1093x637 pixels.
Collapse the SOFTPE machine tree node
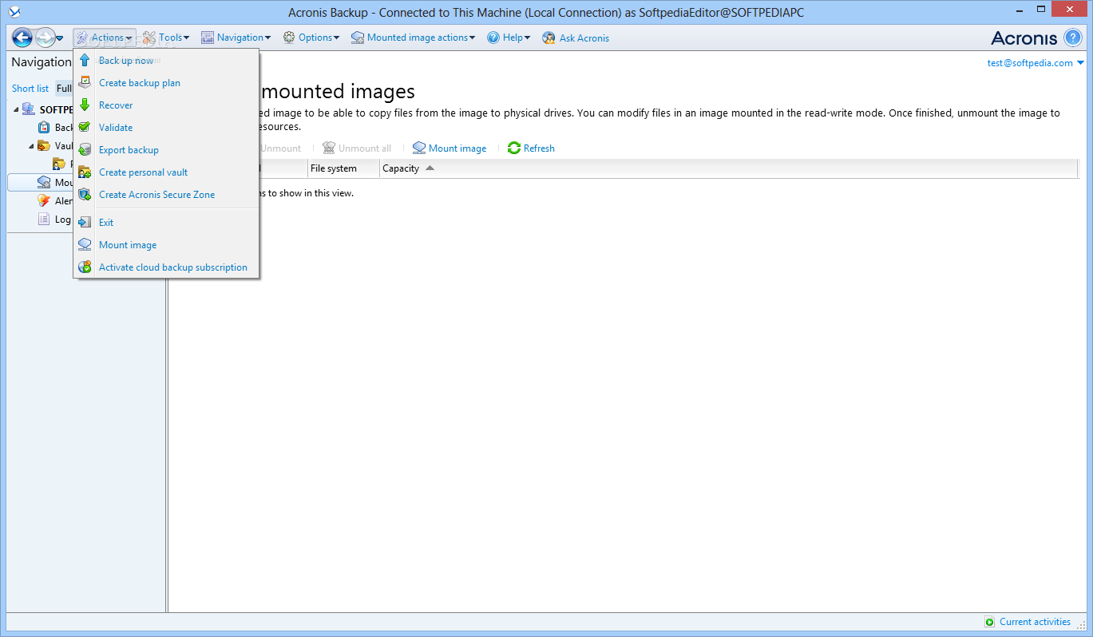16,109
